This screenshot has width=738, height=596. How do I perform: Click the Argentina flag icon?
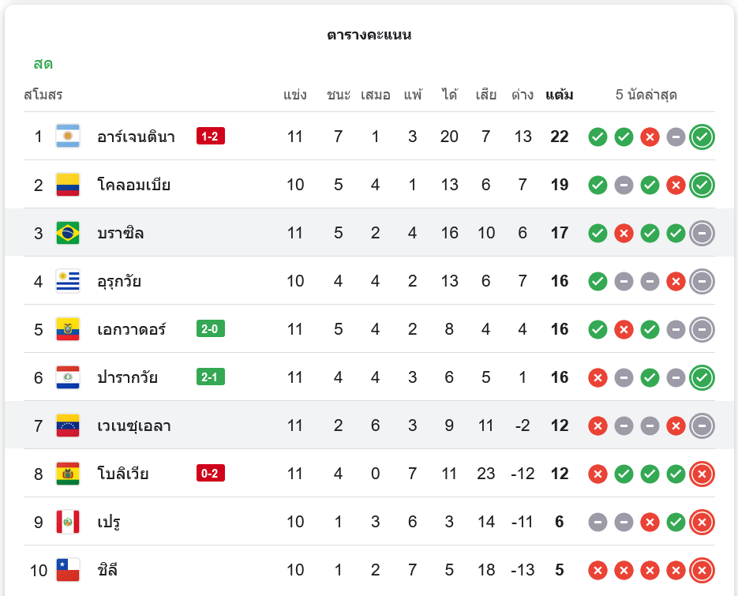pos(68,137)
